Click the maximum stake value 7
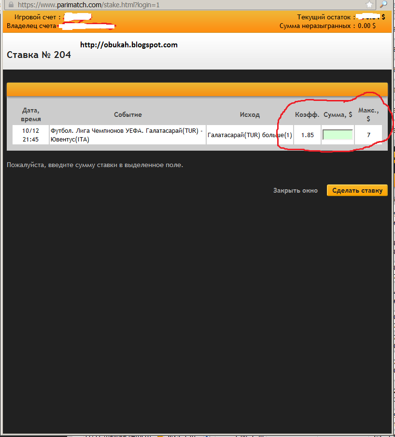The width and height of the screenshot is (395, 437). (368, 135)
